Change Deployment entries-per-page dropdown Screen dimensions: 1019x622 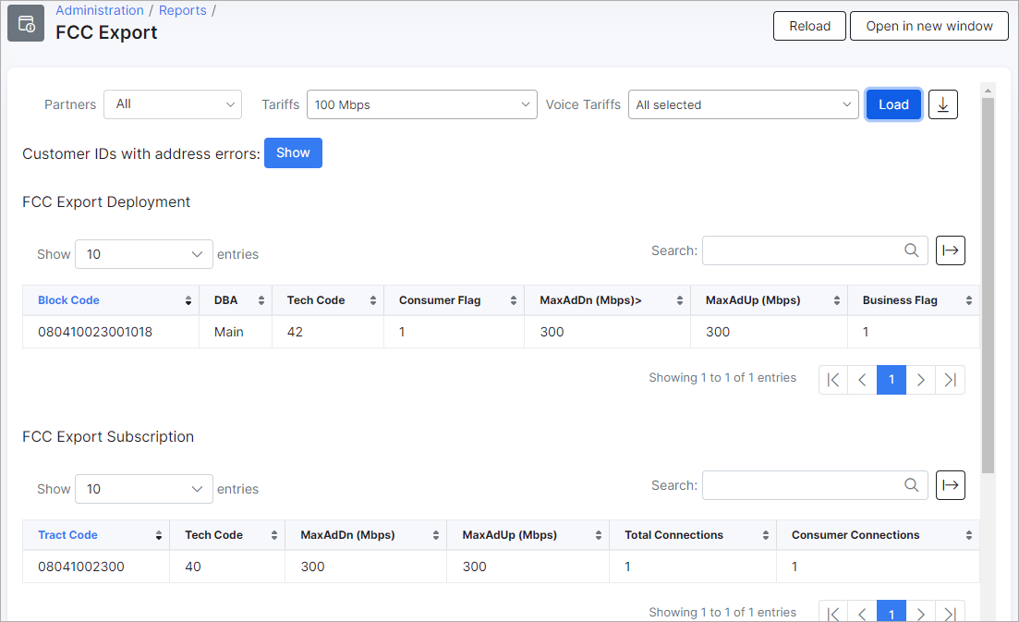[x=143, y=254]
